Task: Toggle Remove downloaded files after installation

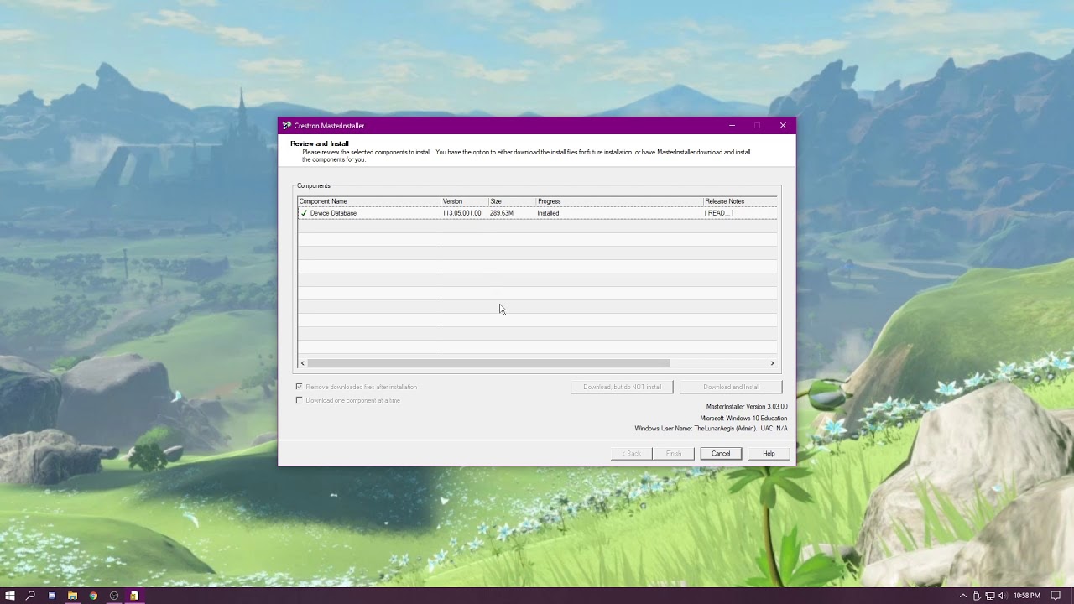Action: pyautogui.click(x=300, y=387)
